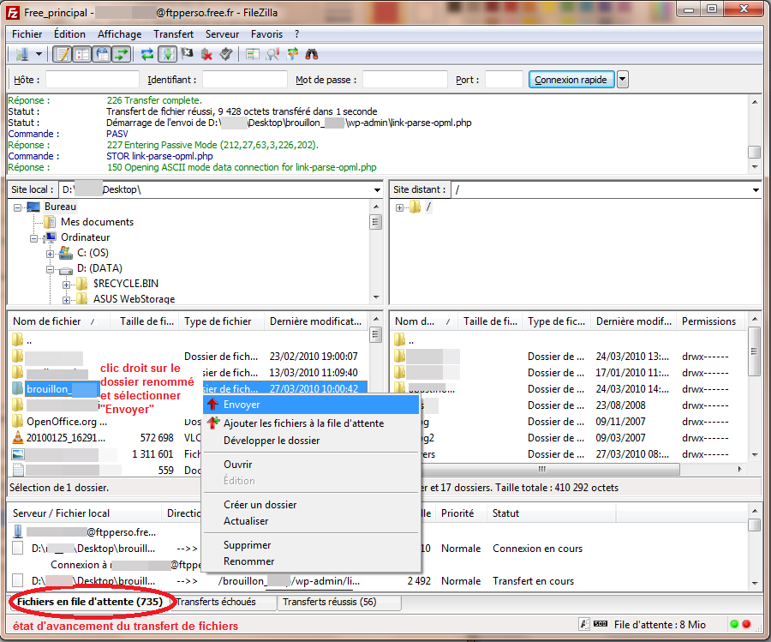771x642 pixels.
Task: Click the remote list horizontal scrollbar
Action: (543, 470)
